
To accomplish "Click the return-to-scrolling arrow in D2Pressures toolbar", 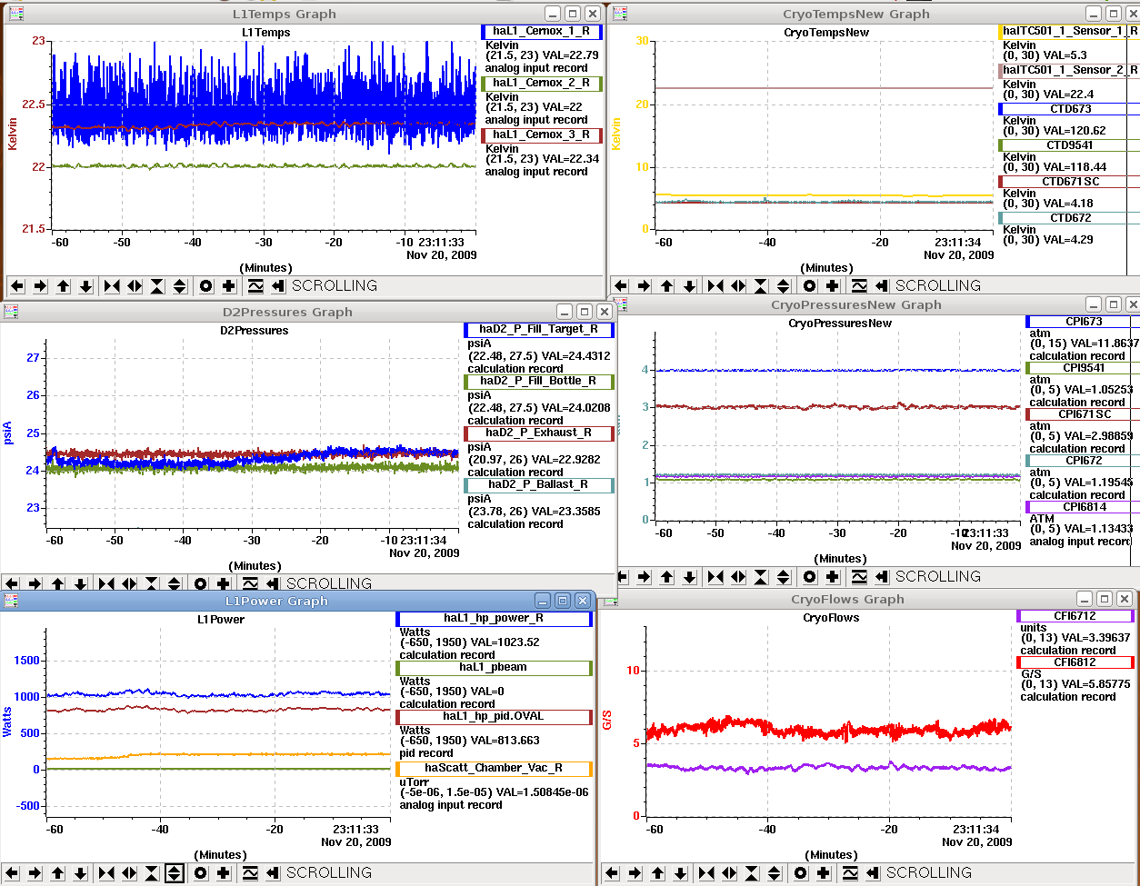I will click(x=273, y=583).
